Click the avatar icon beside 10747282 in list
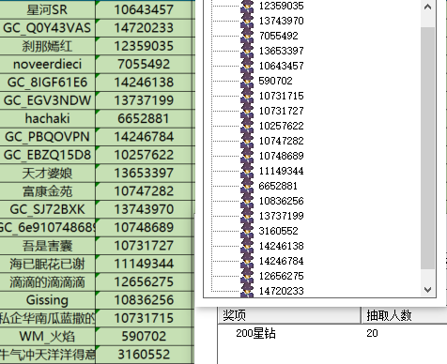 247,141
